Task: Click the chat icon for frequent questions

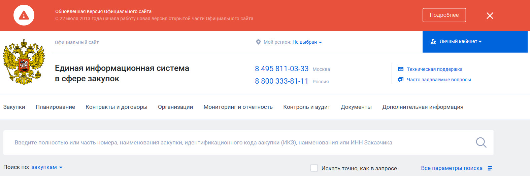Action: click(x=401, y=80)
